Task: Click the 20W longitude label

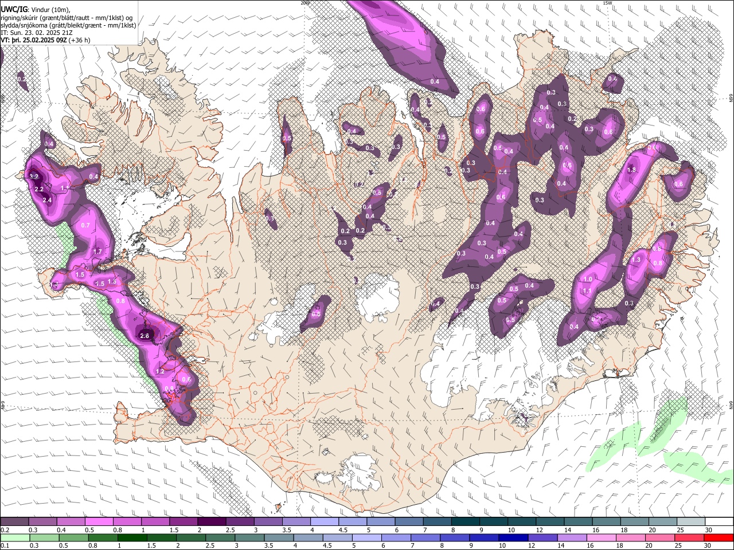Action: (x=304, y=3)
